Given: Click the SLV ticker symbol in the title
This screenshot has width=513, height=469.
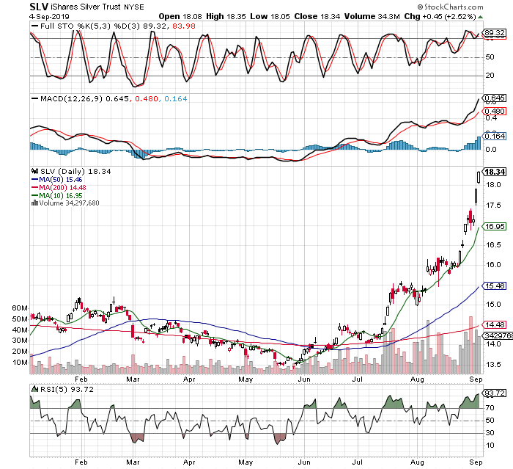Looking at the screenshot, I should pos(39,7).
